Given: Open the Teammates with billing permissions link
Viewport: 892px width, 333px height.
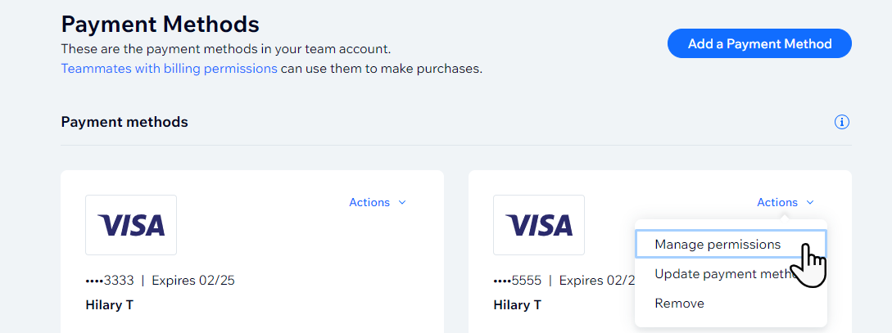Looking at the screenshot, I should point(169,70).
